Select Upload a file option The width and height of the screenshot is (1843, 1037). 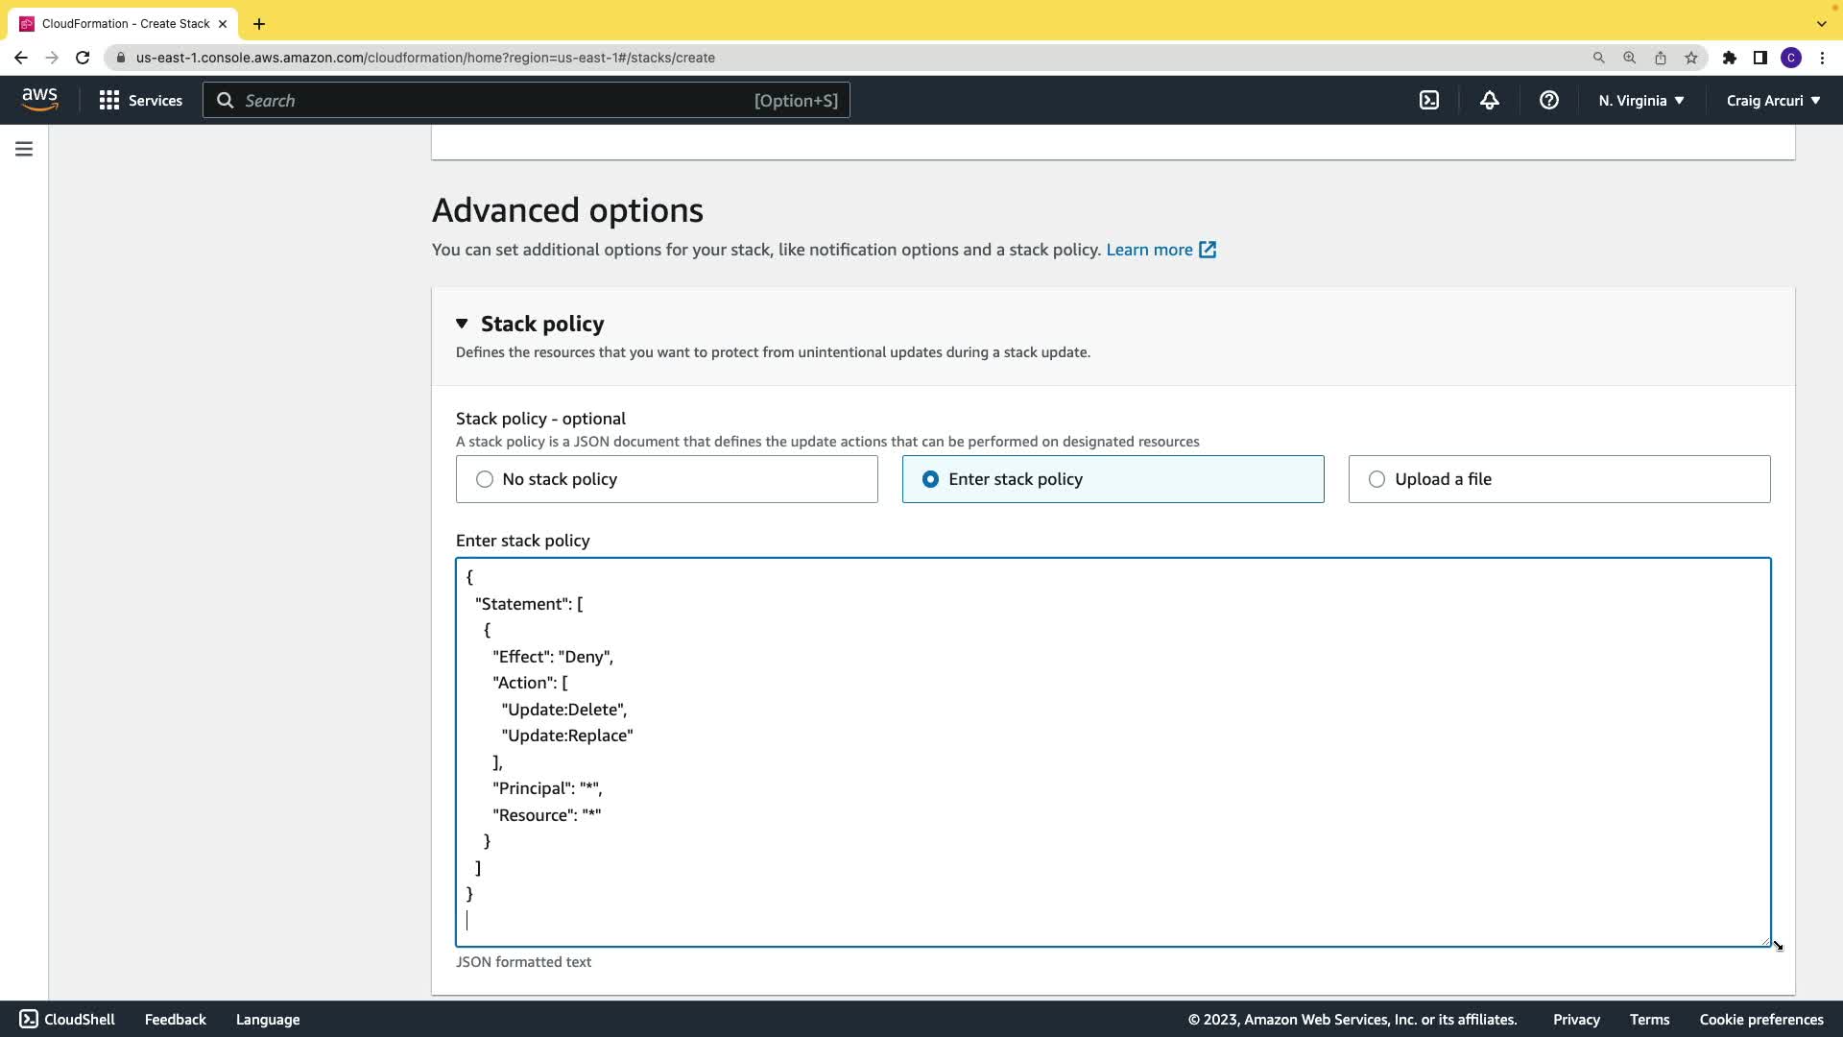click(x=1376, y=479)
